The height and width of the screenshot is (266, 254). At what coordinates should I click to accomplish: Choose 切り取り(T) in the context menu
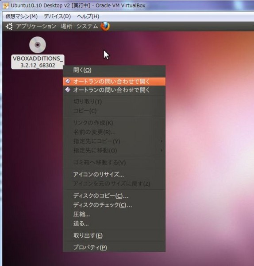[114, 102]
